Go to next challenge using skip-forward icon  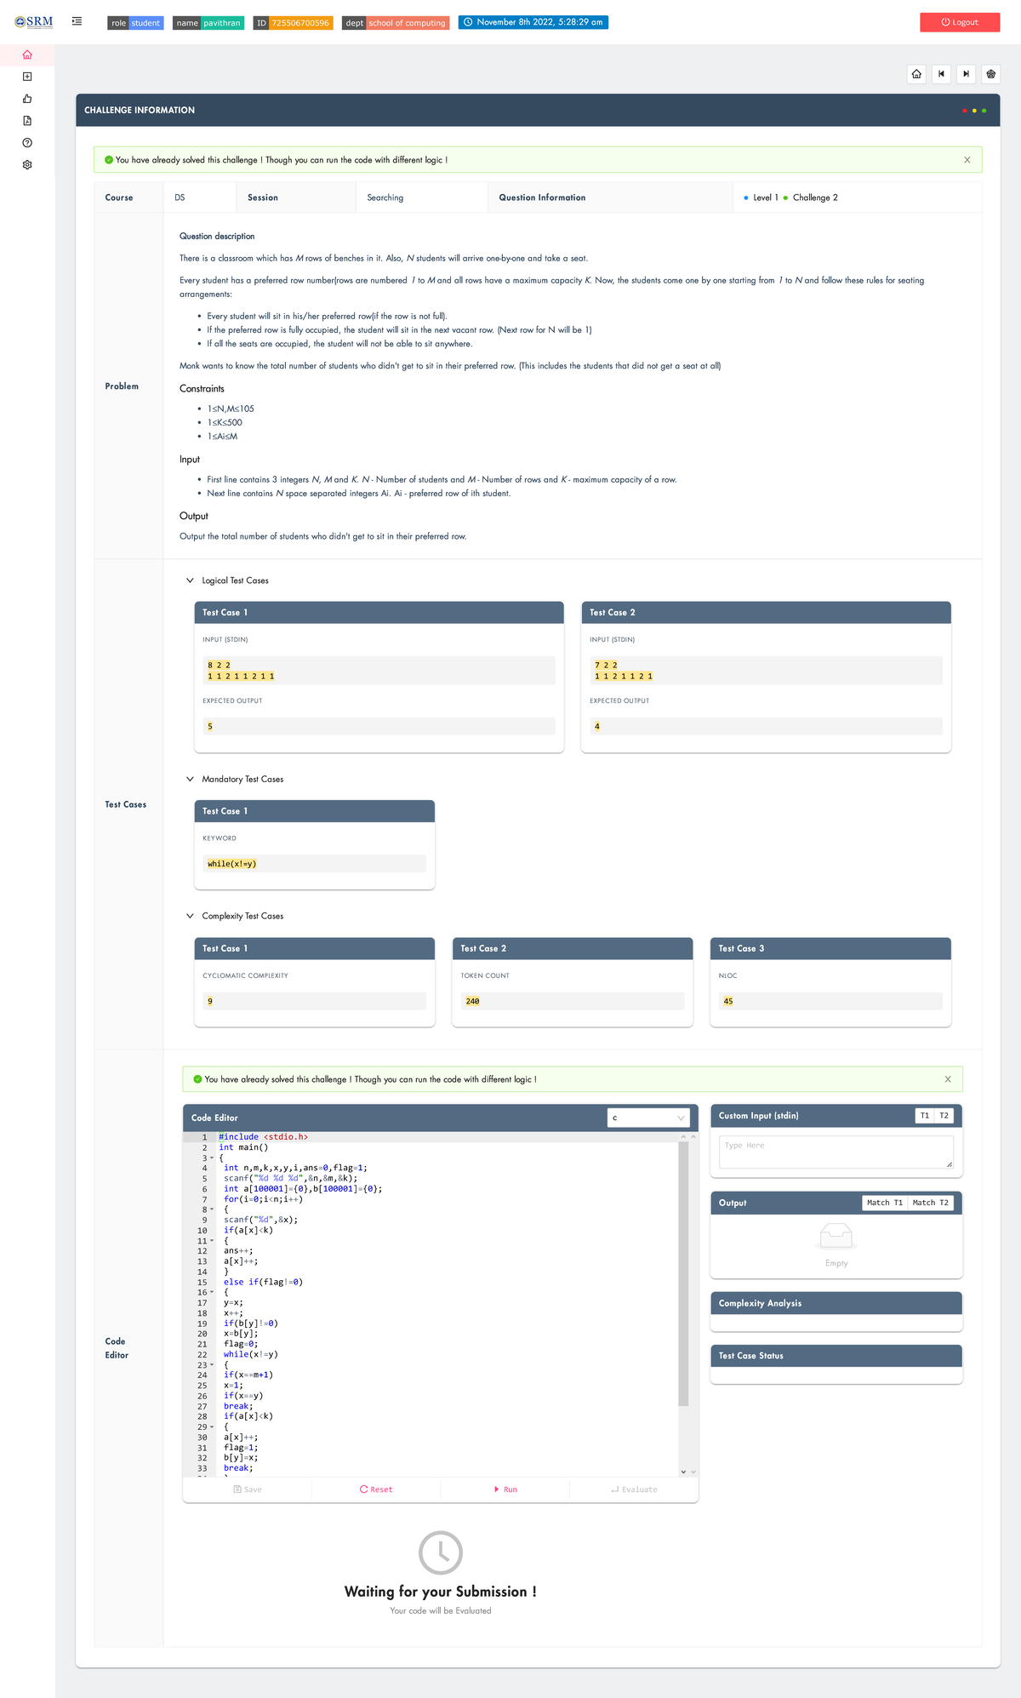[966, 74]
